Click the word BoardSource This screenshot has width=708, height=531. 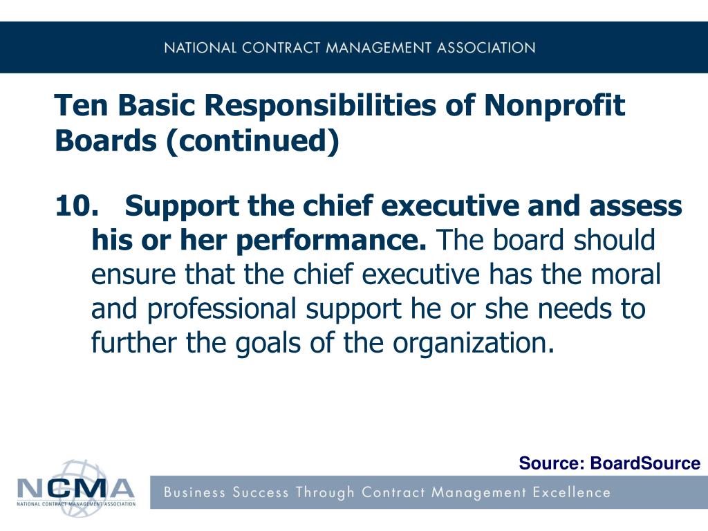click(x=645, y=463)
